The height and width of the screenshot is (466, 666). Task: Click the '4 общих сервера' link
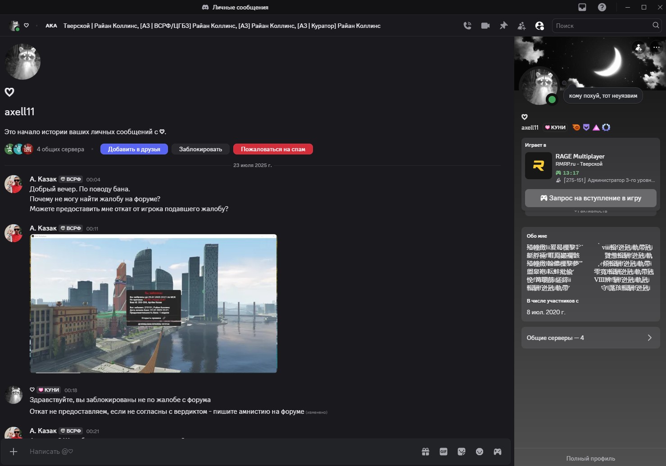[60, 149]
